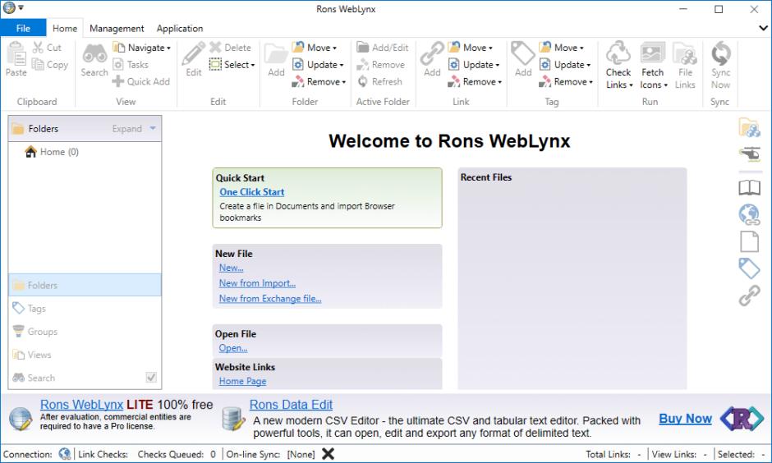Open the quick access toolbar dropdown arrow
The image size is (772, 463).
[21, 7]
